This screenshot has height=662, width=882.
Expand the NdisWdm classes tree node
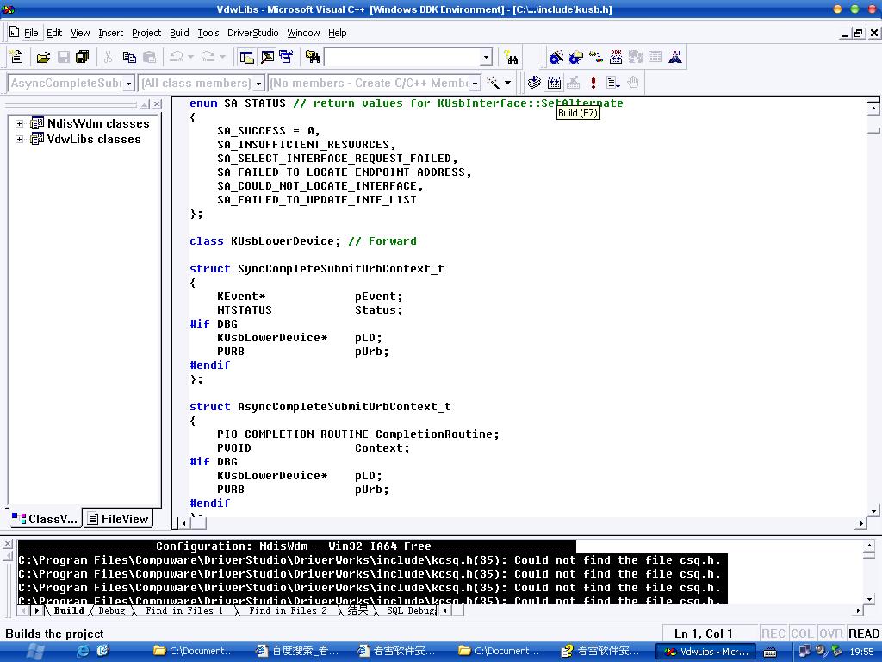19,123
